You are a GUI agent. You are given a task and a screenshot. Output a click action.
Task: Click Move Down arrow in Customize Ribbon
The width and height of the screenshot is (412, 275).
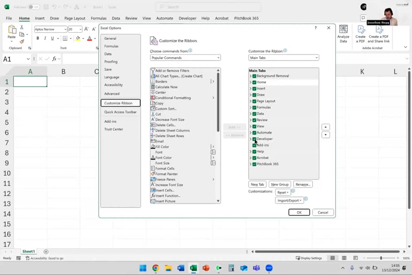pyautogui.click(x=325, y=135)
